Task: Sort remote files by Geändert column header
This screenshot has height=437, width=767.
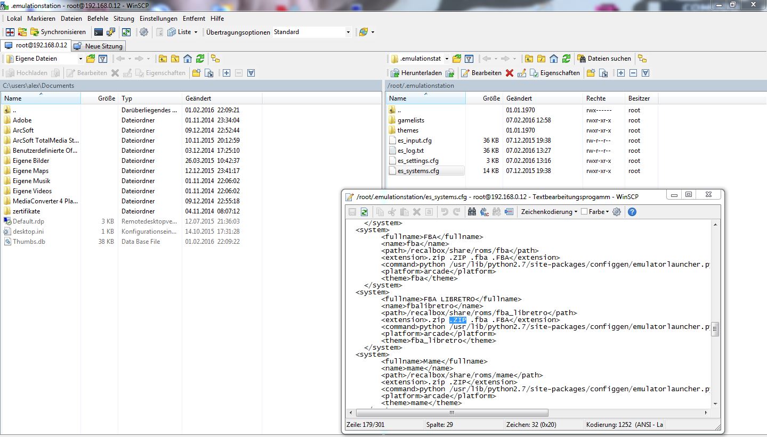Action: tap(518, 98)
